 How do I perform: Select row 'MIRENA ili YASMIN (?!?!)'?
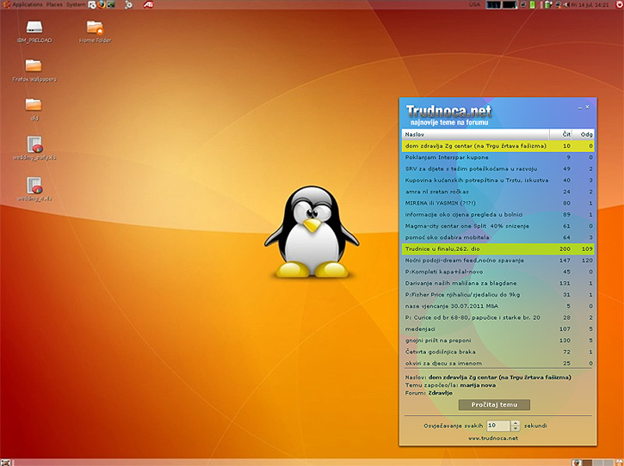tap(497, 203)
